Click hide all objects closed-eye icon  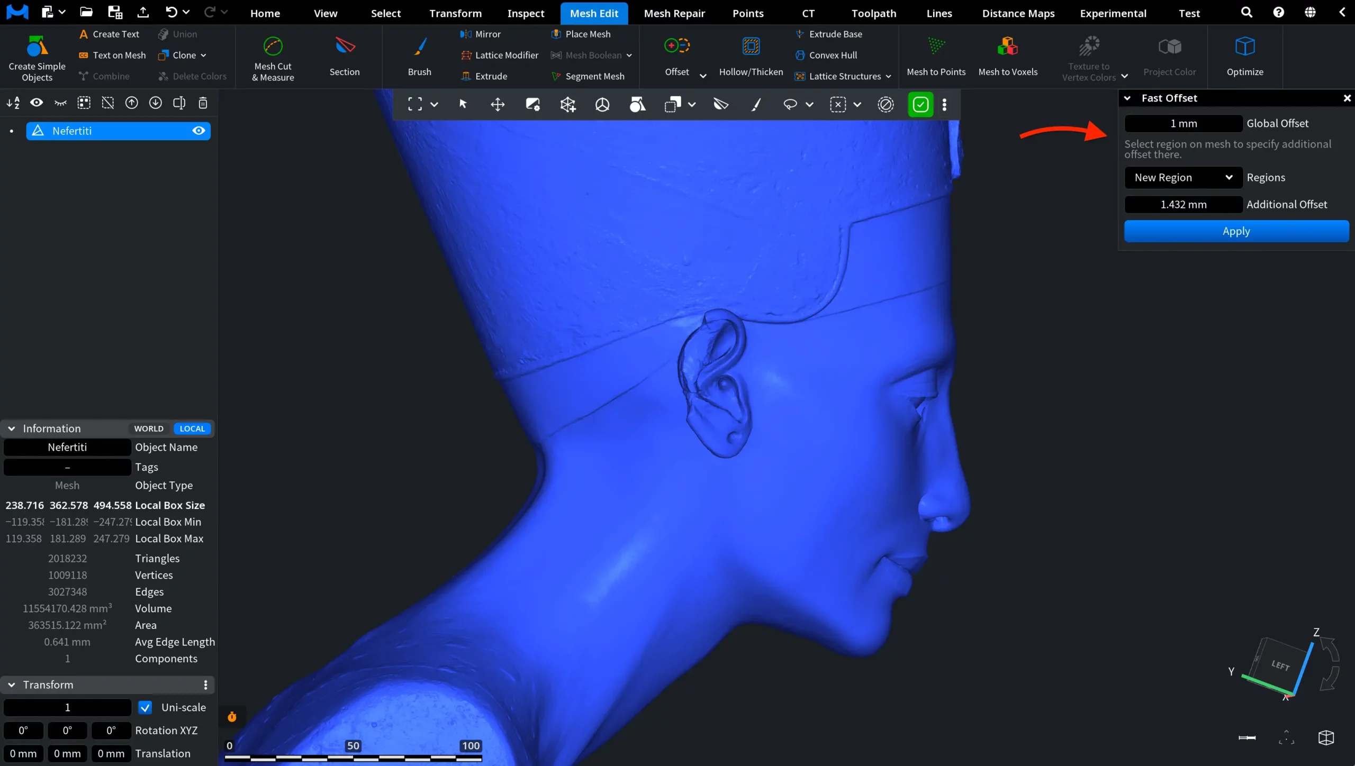pos(60,103)
